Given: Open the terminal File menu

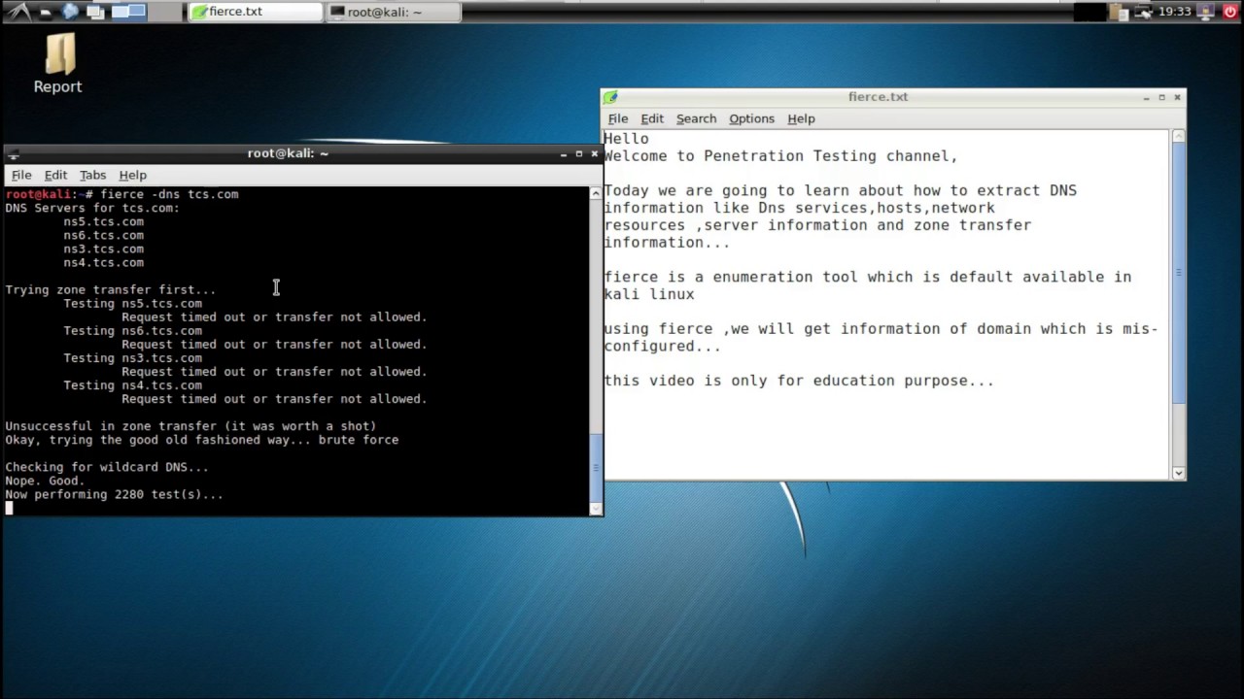Looking at the screenshot, I should coord(21,175).
